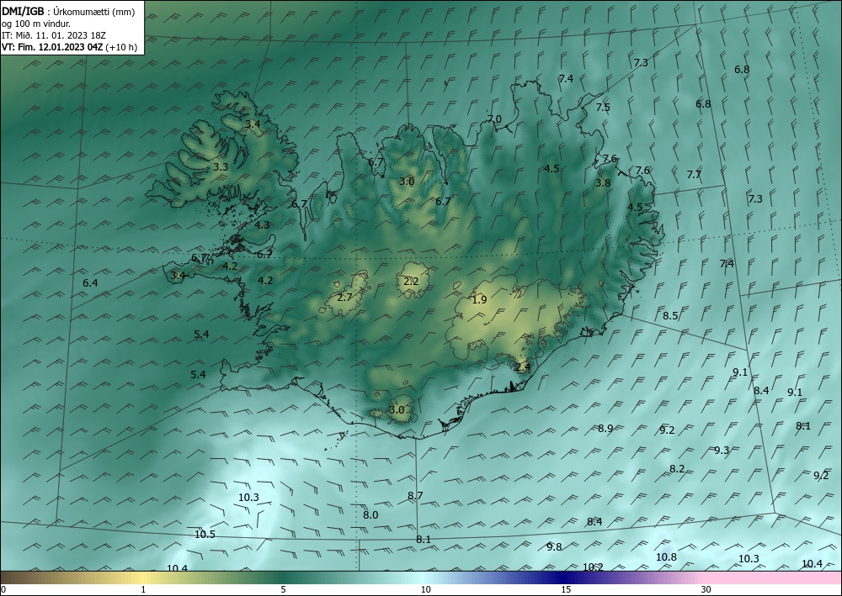
Task: Click the 0 label on the color scale
Action: 3,590
